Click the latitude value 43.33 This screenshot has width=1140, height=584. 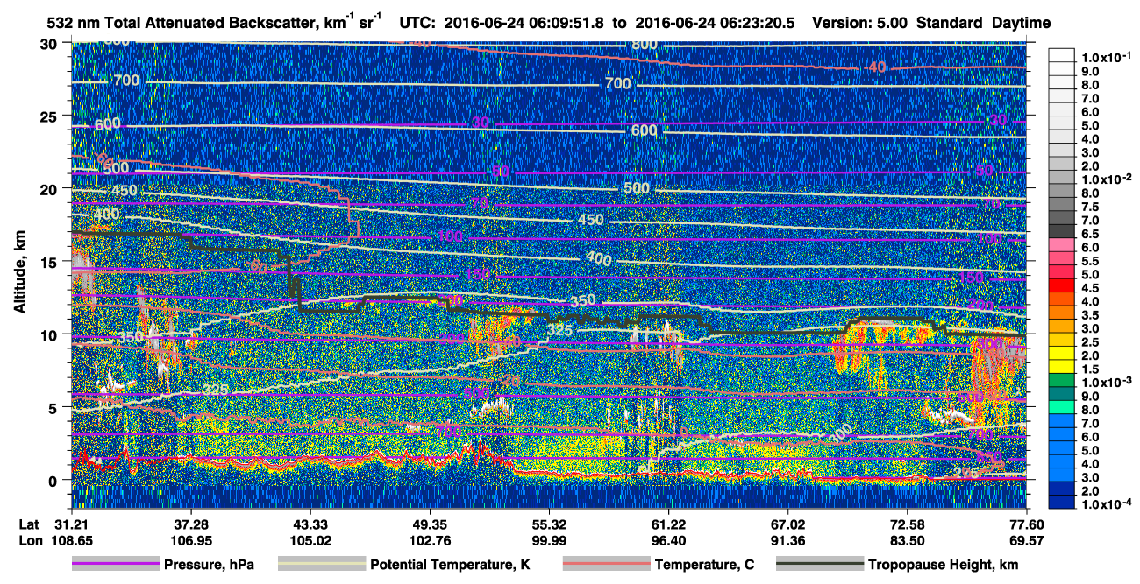[x=310, y=524]
